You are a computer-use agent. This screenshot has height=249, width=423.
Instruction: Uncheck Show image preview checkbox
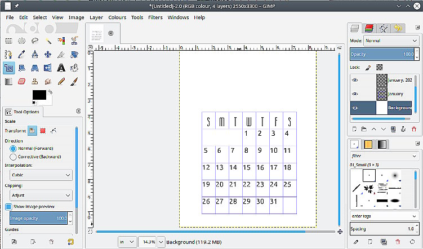(x=8, y=207)
